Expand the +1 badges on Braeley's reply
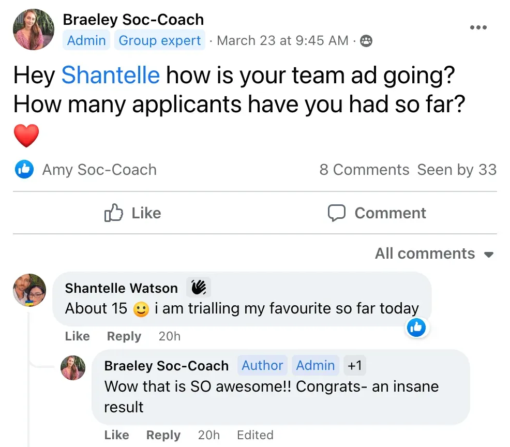This screenshot has width=510, height=447. point(354,365)
